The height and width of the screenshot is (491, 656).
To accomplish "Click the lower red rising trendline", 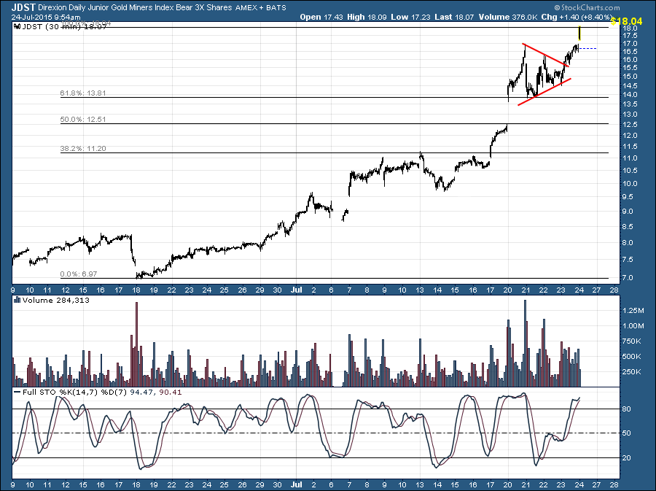I will click(x=544, y=91).
